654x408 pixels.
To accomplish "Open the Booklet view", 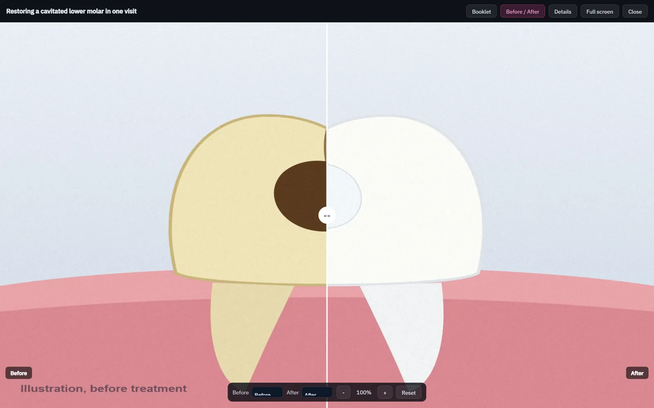I will [482, 11].
